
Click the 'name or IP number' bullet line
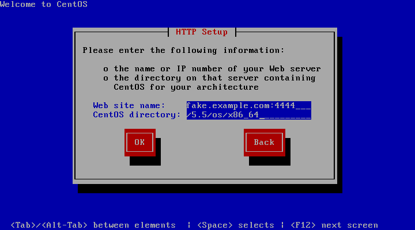[217, 68]
